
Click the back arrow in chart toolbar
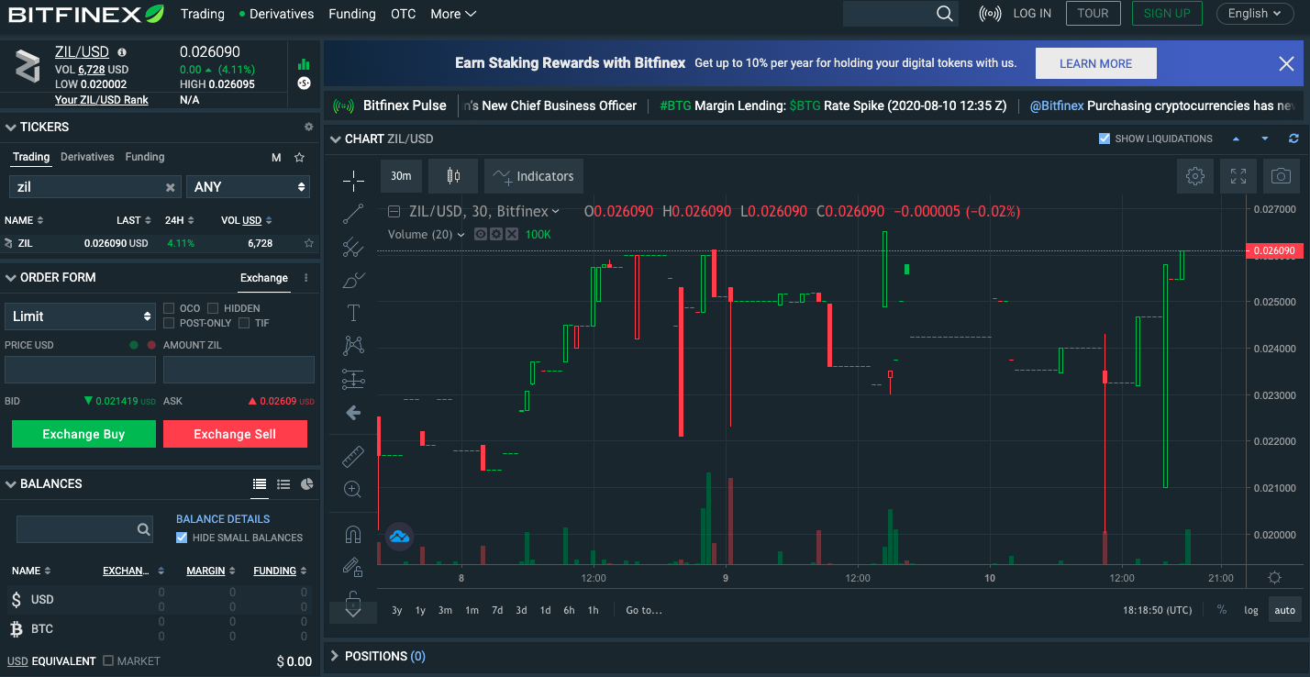(x=353, y=413)
